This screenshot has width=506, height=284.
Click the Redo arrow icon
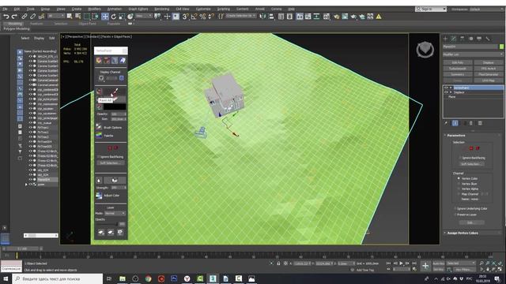[14, 17]
